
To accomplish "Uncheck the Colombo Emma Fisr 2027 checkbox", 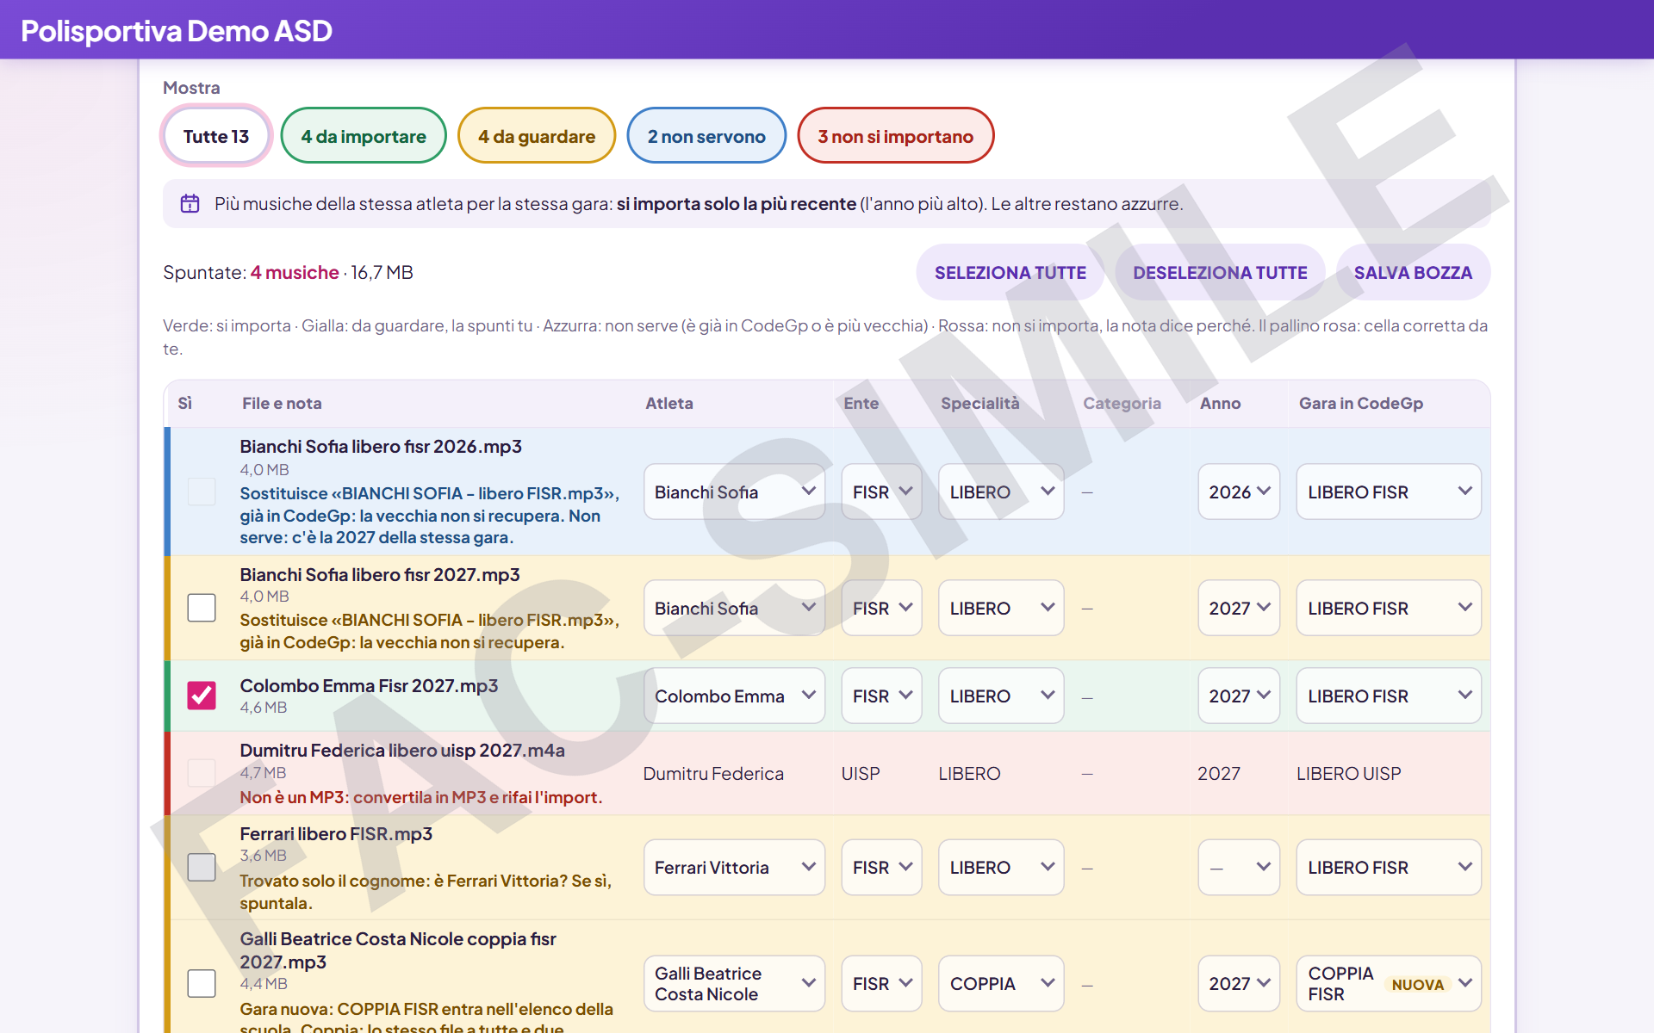I will 202,696.
